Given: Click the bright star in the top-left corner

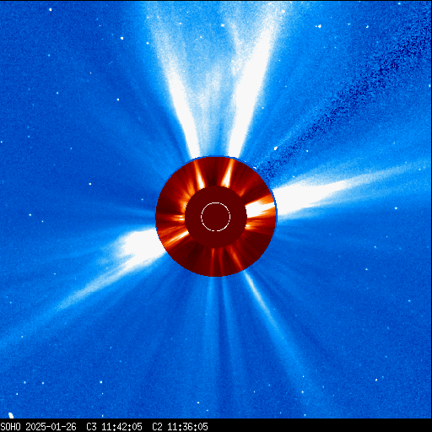Looking at the screenshot, I should pos(51,9).
